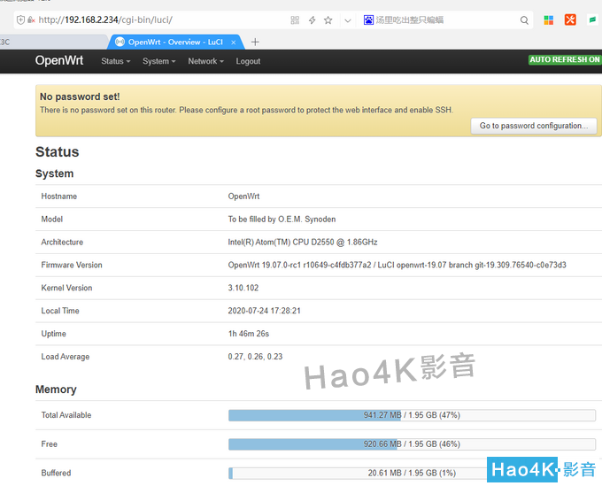
Task: Open the Status dropdown menu
Action: (x=116, y=61)
